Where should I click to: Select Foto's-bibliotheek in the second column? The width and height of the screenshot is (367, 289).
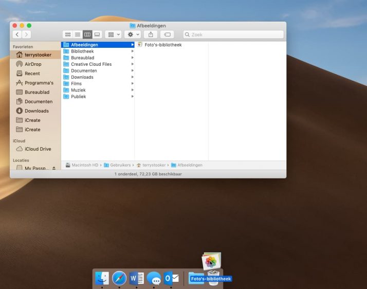[x=163, y=45]
